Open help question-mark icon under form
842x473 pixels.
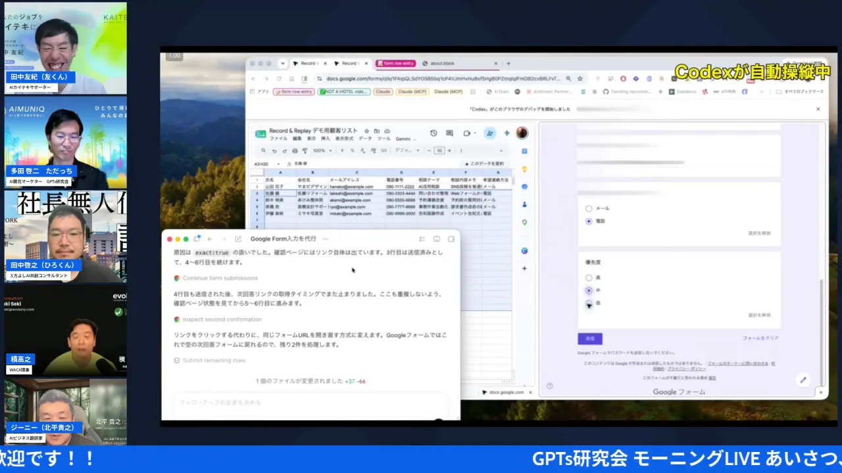pyautogui.click(x=550, y=386)
